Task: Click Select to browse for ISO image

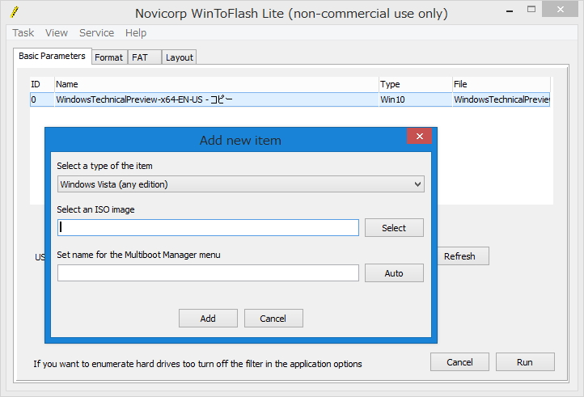Action: pos(394,227)
